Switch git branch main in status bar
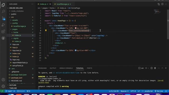This screenshot has width=169, height=95. coord(9,91)
